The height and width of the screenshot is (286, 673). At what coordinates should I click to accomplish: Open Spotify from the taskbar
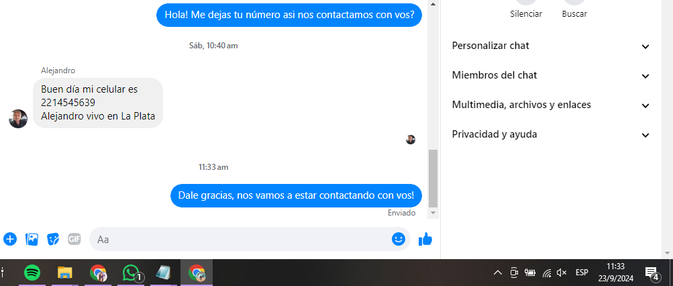coord(32,273)
